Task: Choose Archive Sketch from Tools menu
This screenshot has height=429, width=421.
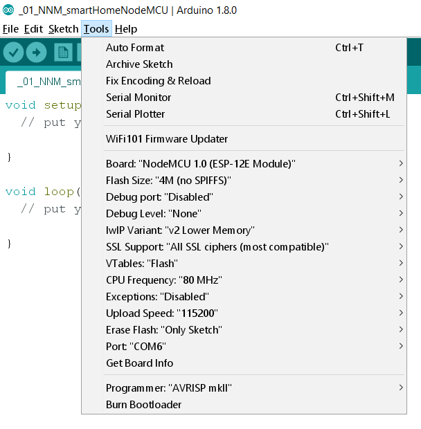Action: click(244, 64)
